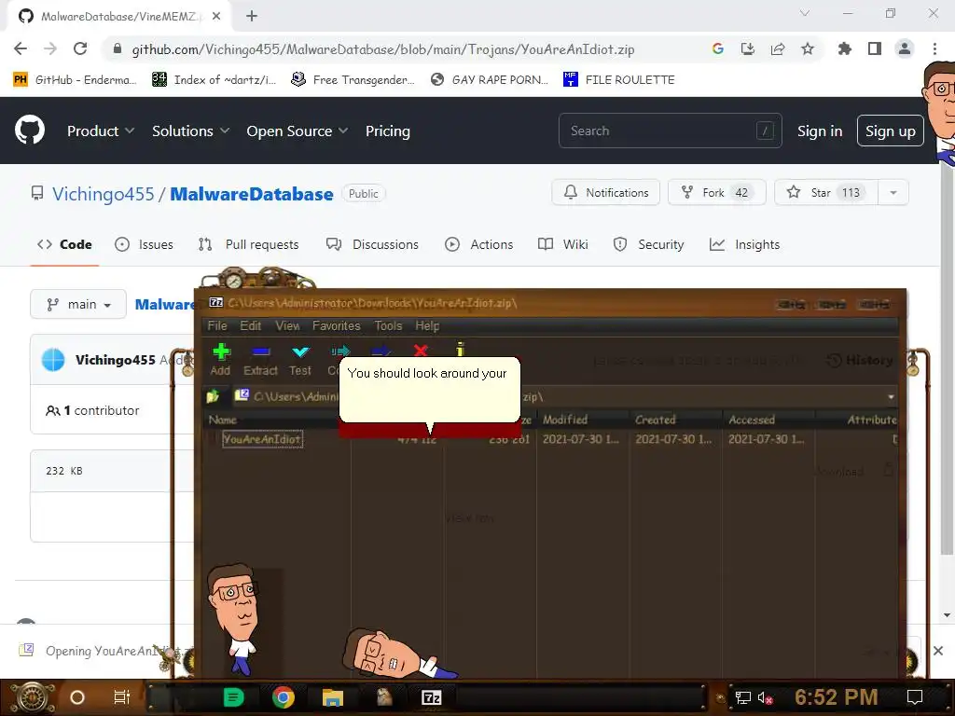Expand the Open Source menu

(298, 131)
